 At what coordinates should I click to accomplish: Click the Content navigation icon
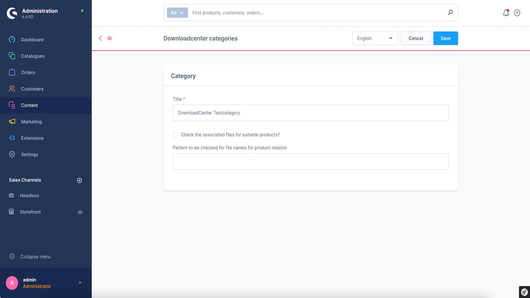point(12,105)
